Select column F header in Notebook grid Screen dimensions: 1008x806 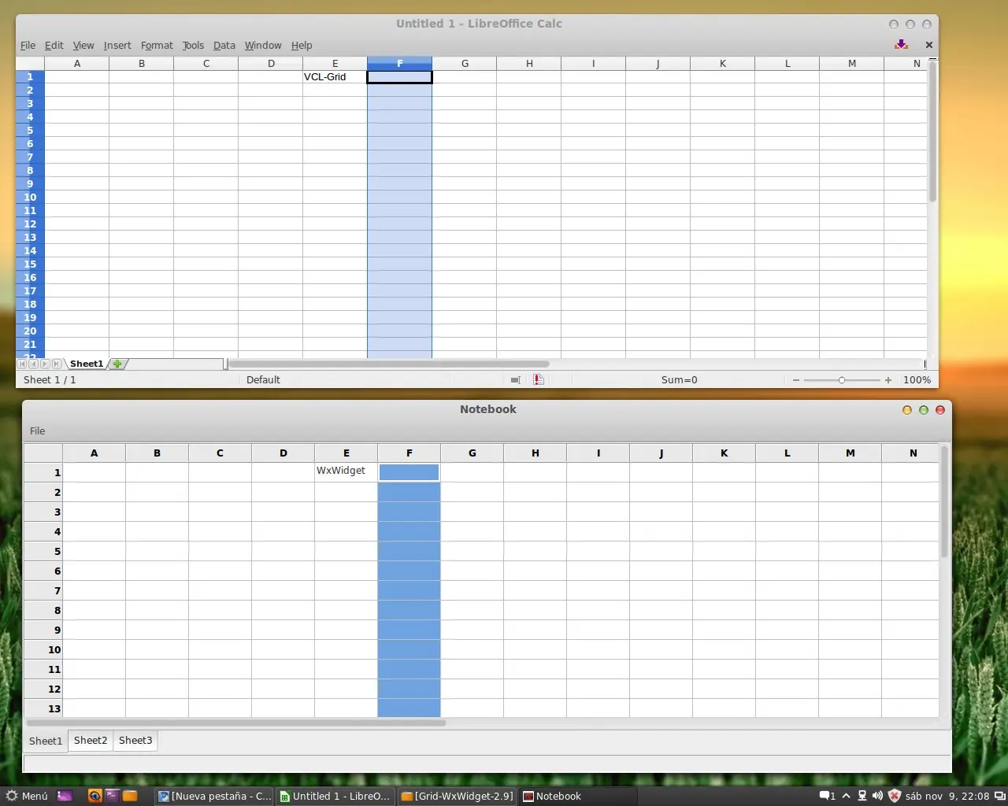[x=409, y=453]
